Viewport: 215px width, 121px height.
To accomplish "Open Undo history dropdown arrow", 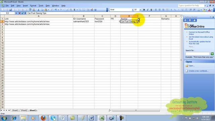I will click(58, 10).
